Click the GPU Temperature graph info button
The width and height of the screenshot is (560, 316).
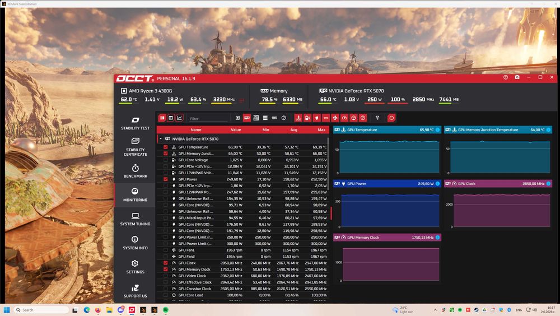pyautogui.click(x=437, y=130)
